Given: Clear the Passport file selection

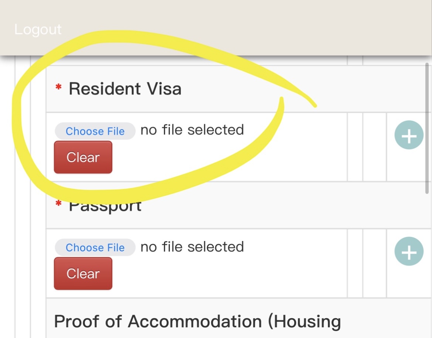Looking at the screenshot, I should pos(83,274).
